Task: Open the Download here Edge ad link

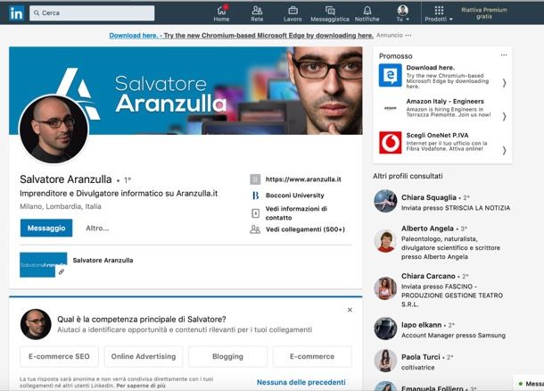Action: (x=241, y=36)
